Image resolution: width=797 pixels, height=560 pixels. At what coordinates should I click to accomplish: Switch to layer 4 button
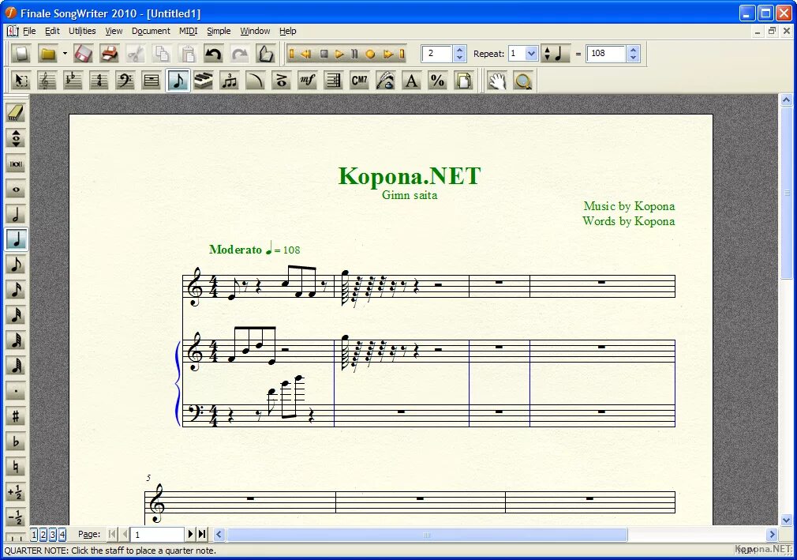(62, 534)
